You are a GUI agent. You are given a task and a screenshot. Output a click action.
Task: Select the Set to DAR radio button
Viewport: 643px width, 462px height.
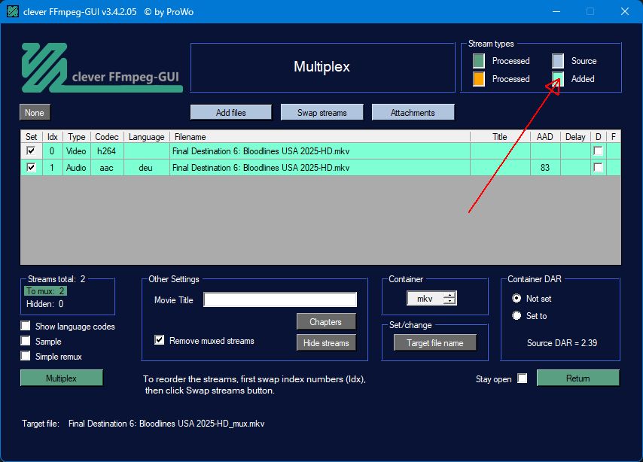click(517, 316)
